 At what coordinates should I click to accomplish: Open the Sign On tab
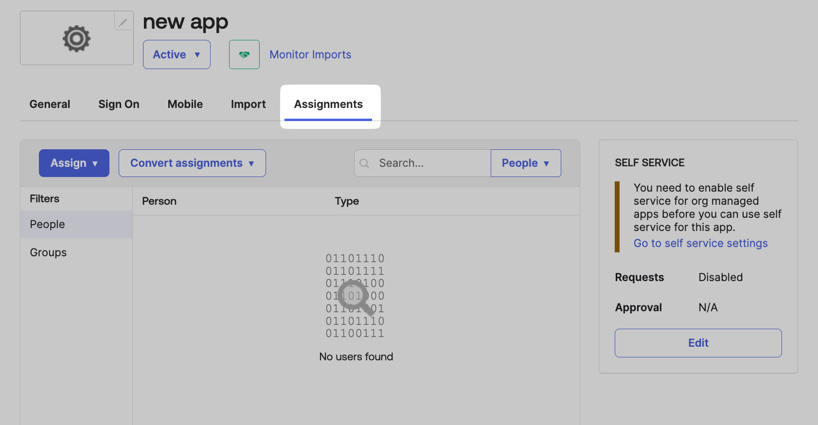pos(119,105)
